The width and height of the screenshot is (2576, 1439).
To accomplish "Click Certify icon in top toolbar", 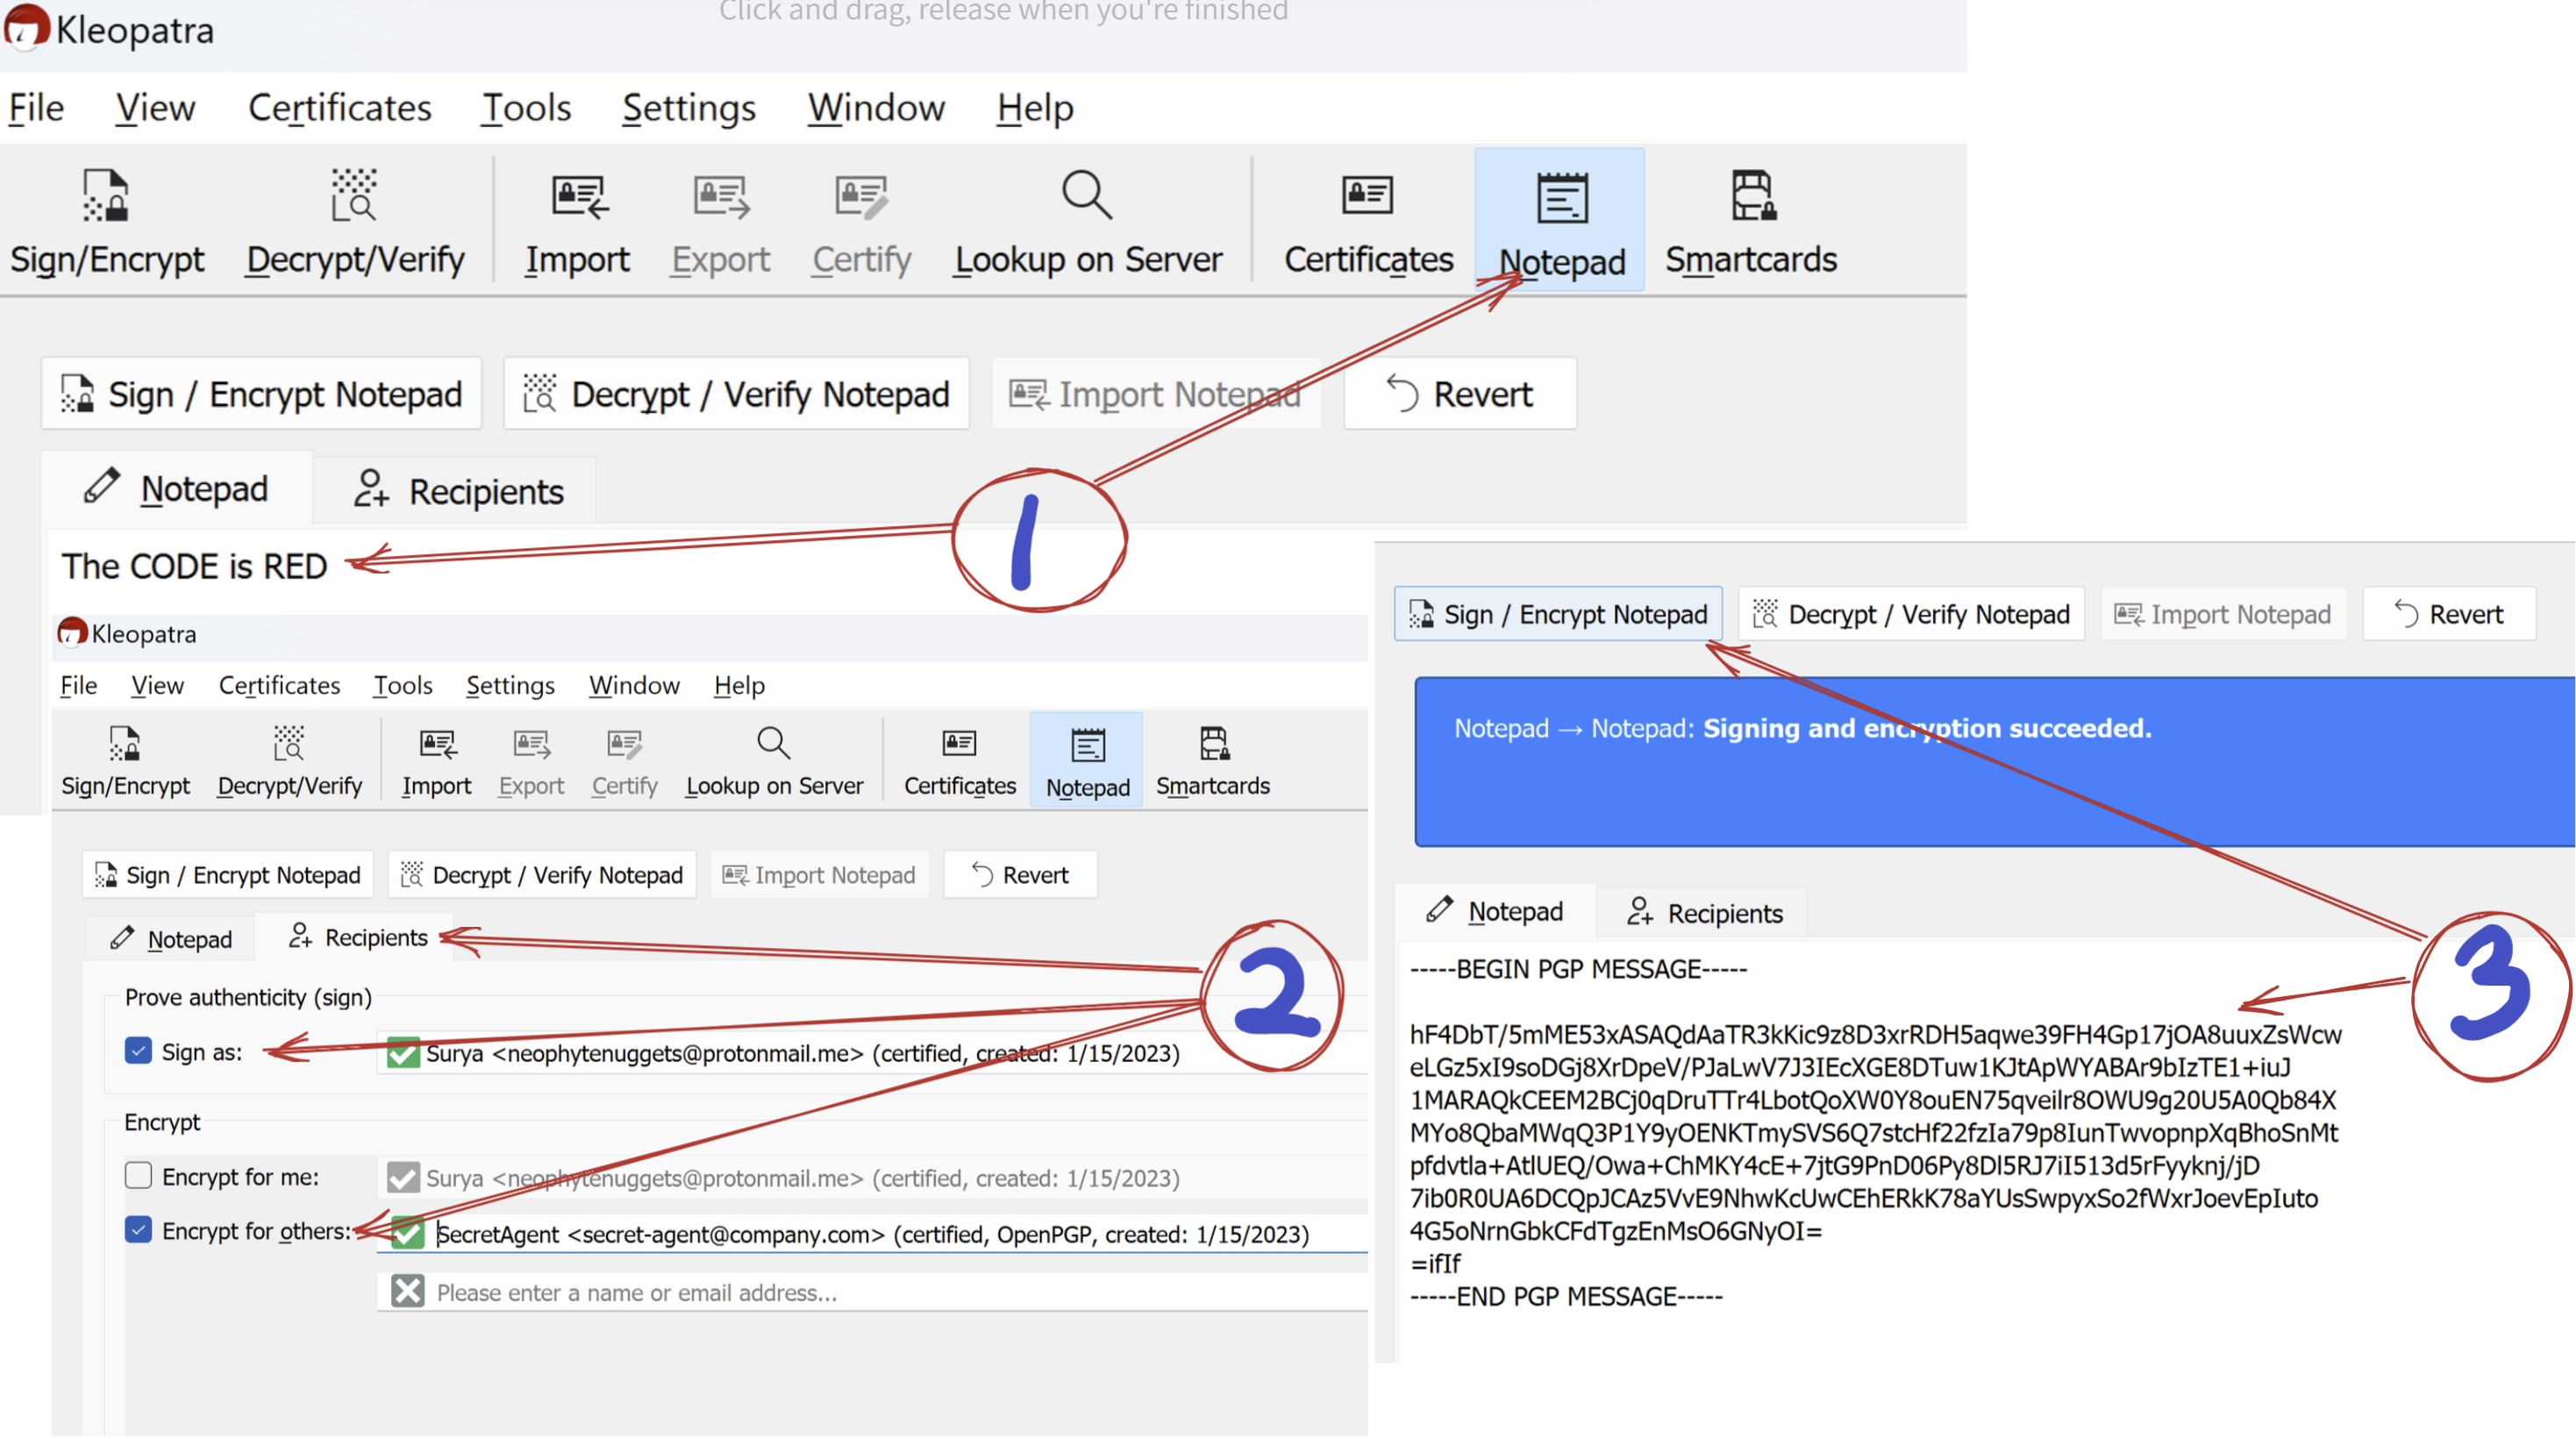I will point(861,196).
